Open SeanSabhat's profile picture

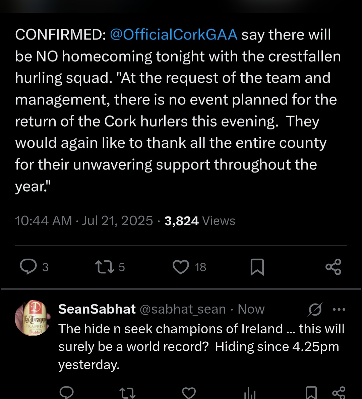pos(33,318)
